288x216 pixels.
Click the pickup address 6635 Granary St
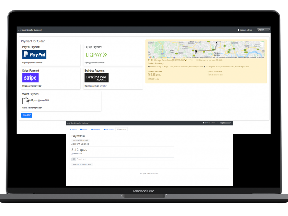click(x=176, y=67)
